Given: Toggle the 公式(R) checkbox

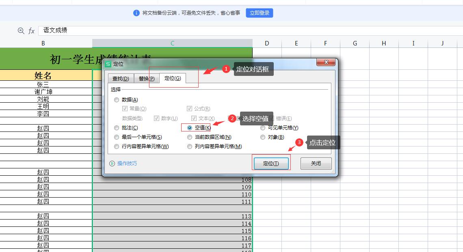Looking at the screenshot, I should tap(189, 109).
